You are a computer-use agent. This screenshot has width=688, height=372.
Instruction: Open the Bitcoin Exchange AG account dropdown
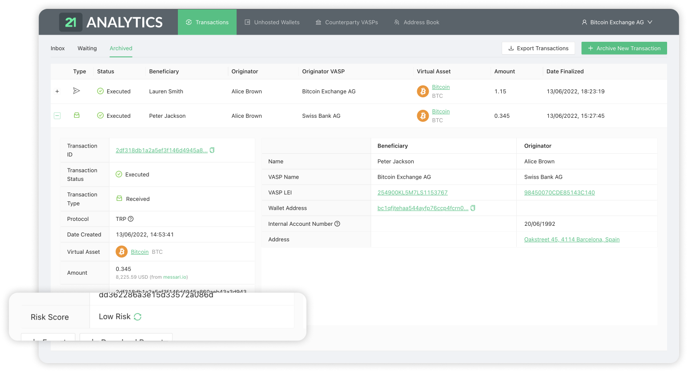(617, 22)
